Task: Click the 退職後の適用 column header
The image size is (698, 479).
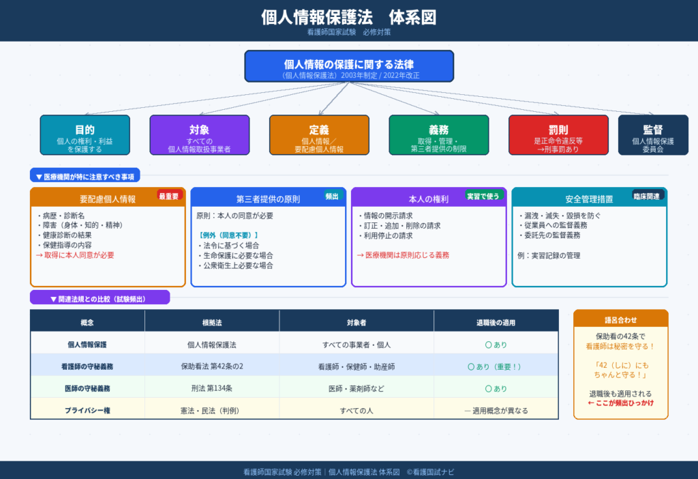Action: click(x=496, y=321)
